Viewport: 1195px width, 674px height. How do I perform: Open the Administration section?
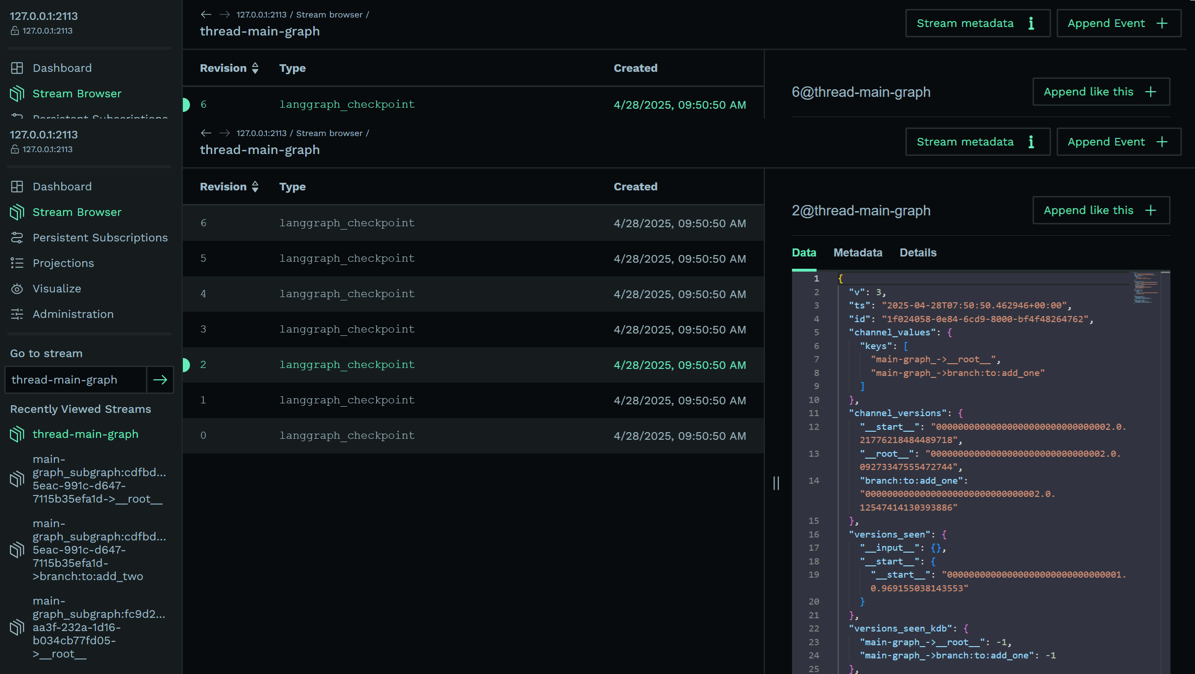(x=73, y=314)
